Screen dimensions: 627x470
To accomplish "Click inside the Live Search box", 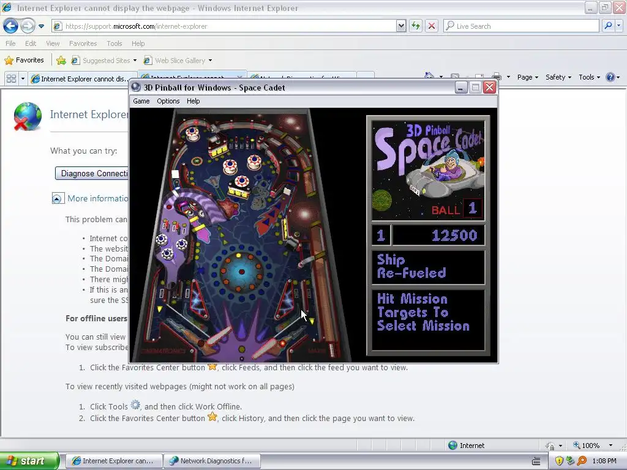I will pos(521,26).
